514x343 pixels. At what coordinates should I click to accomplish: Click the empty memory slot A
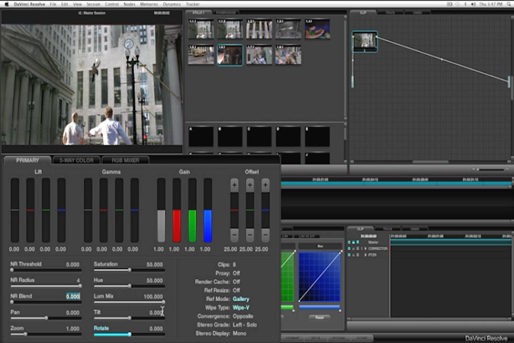pos(201,137)
